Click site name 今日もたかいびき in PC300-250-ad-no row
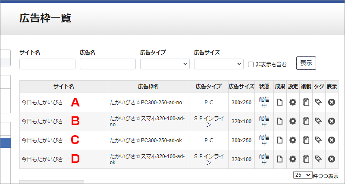The height and width of the screenshot is (184, 345). pos(42,103)
